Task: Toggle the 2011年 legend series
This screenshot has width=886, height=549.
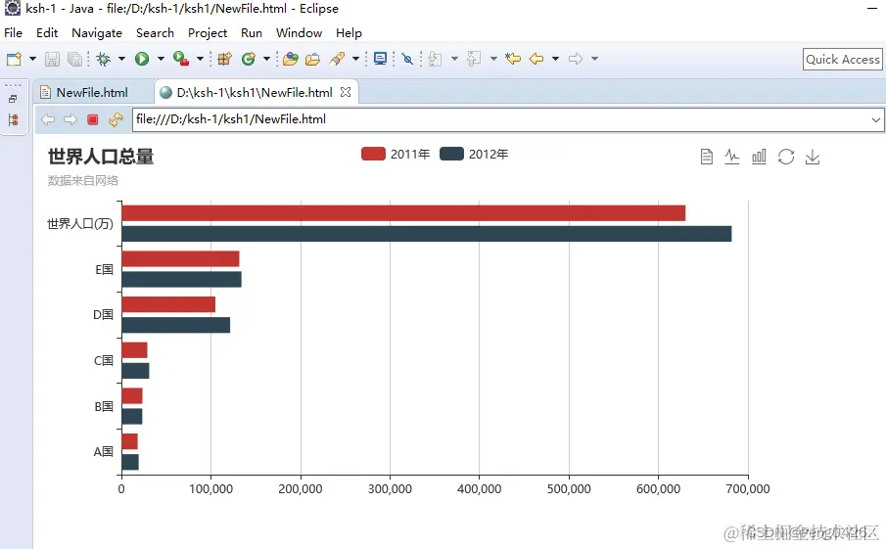Action: tap(396, 154)
